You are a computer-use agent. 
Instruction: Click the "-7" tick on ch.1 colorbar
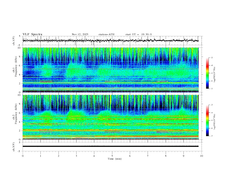pyautogui.click(x=211, y=89)
